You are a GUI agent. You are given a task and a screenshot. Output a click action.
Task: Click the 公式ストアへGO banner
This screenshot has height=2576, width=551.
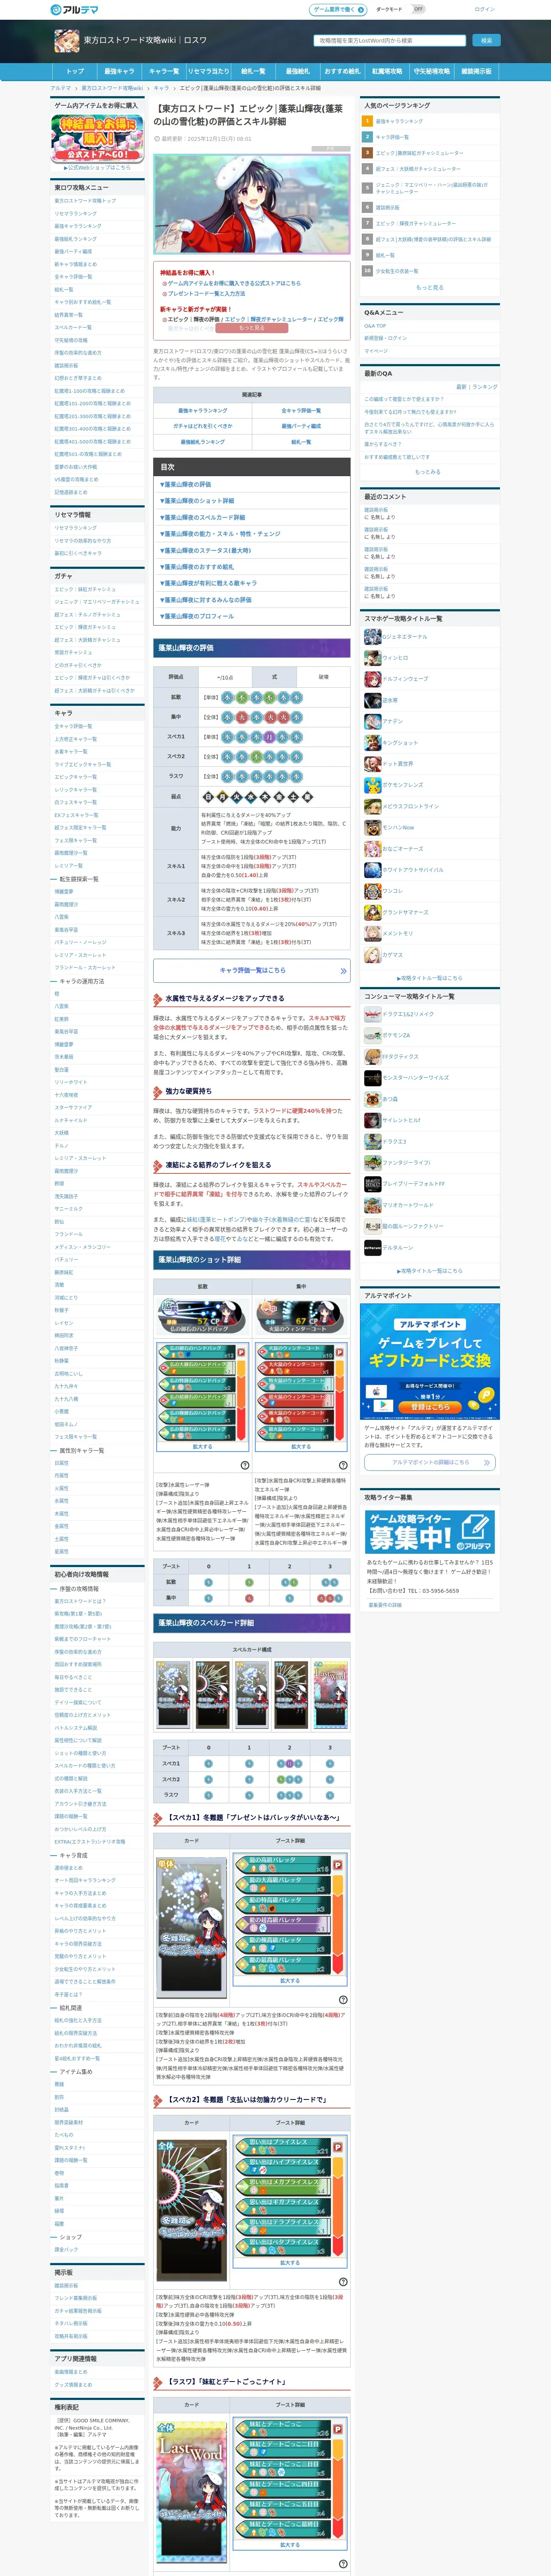tap(98, 139)
